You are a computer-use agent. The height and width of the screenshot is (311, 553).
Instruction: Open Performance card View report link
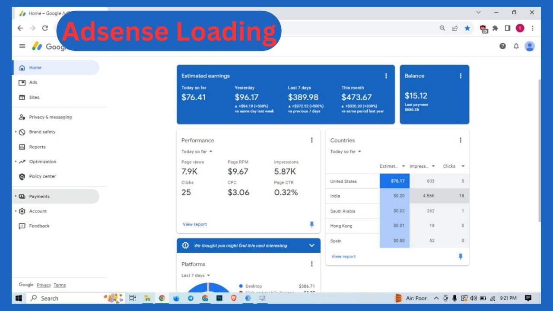point(195,225)
